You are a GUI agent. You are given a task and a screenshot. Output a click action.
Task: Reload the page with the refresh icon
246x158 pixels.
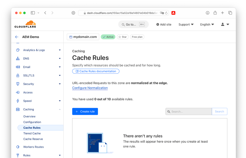[x=166, y=13]
